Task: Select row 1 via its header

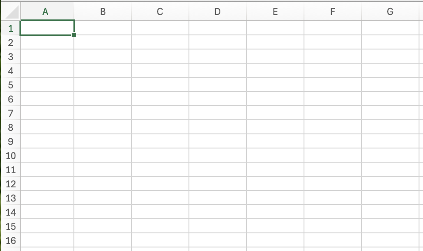Action: (11, 28)
